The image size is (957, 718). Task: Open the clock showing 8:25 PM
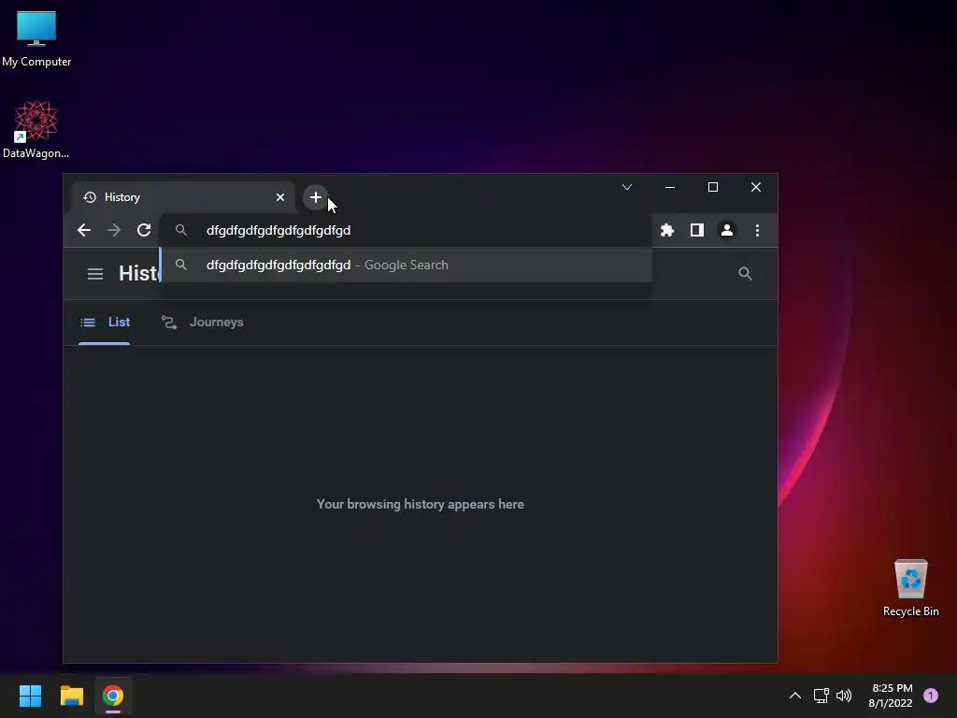pyautogui.click(x=891, y=696)
